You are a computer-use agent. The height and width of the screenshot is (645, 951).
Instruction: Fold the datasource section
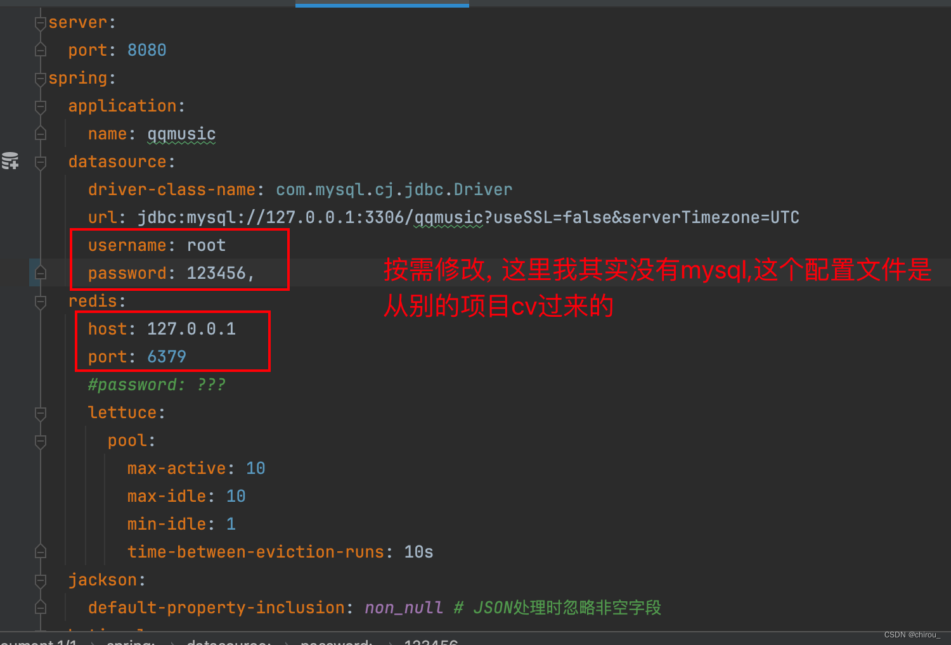41,162
